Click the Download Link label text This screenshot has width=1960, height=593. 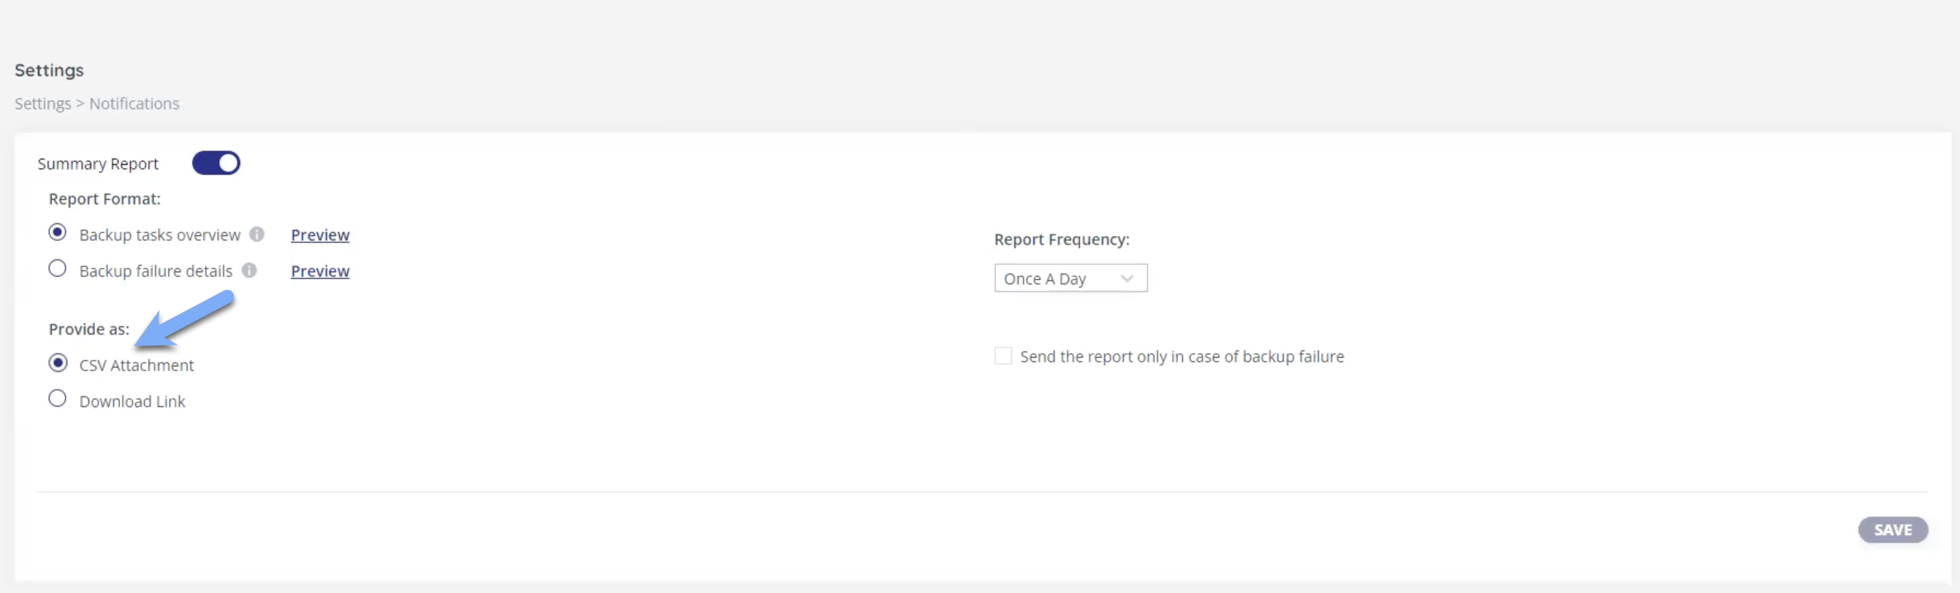(132, 402)
